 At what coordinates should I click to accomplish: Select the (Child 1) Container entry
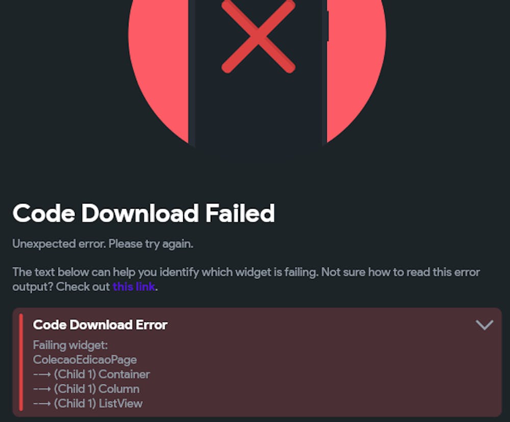pos(91,375)
